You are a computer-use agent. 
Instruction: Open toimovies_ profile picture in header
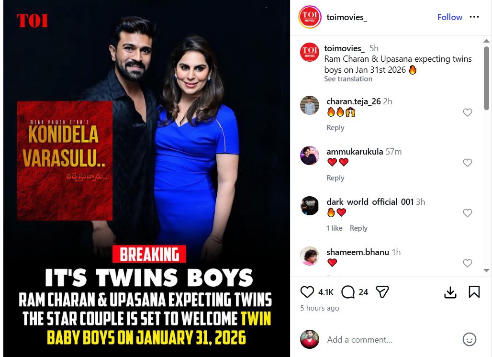310,17
